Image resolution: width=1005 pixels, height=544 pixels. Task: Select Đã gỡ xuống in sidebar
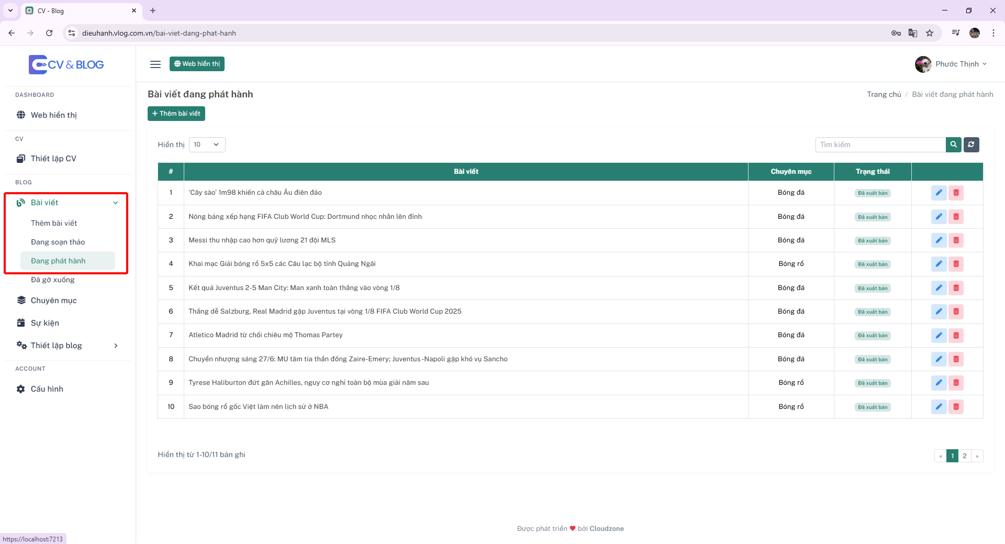[x=52, y=280]
